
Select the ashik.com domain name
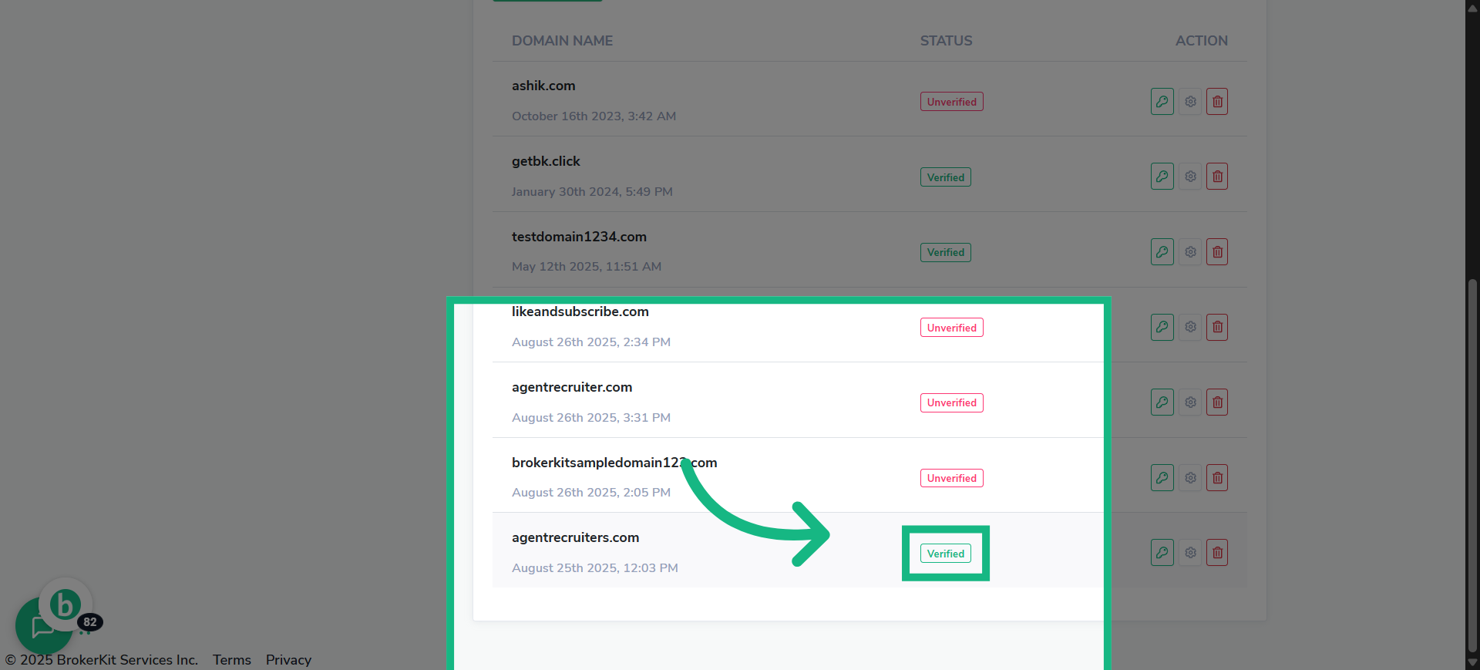point(543,86)
